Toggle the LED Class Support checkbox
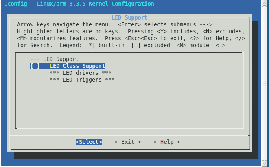 35,66
